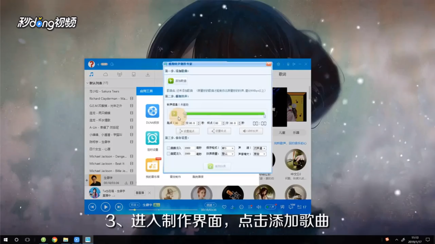Click the green 添加歌曲 add-song button

click(177, 81)
